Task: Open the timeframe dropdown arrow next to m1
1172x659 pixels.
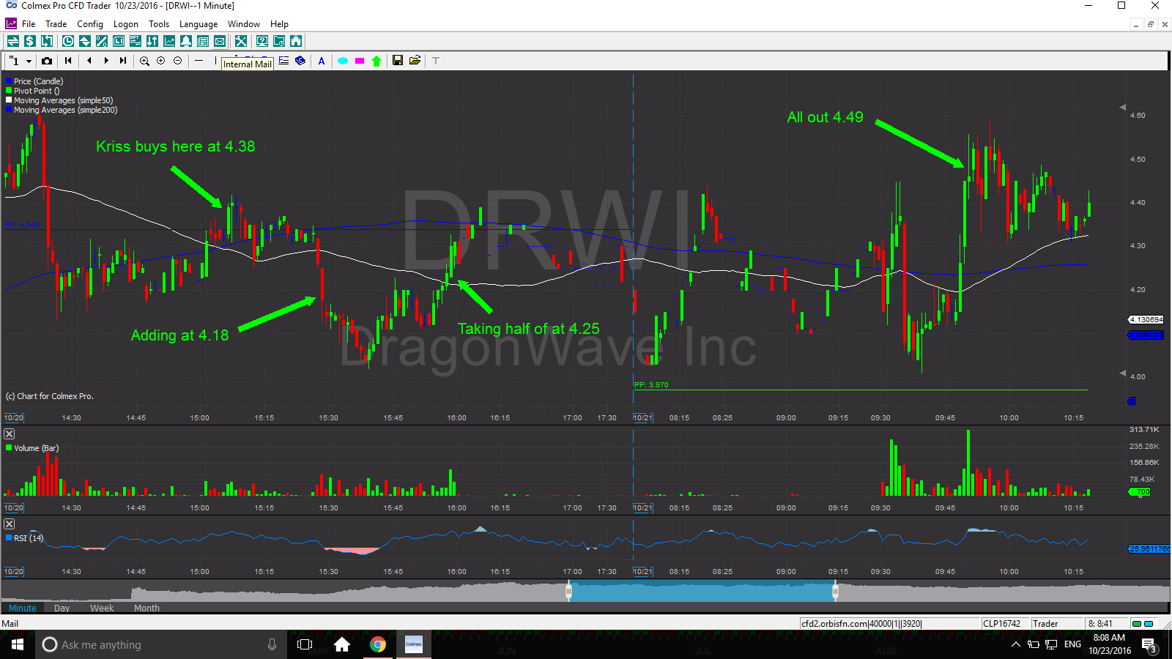Action: click(x=29, y=62)
